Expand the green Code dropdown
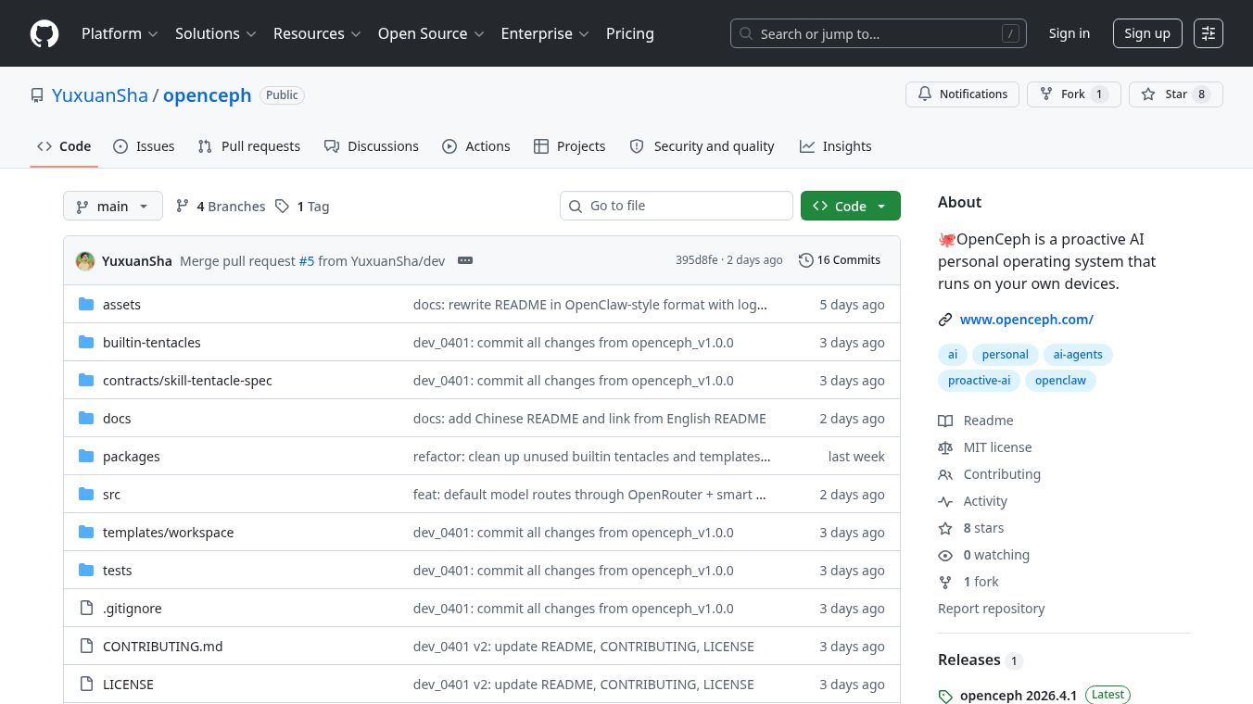Screen dimensions: 1253x704 click(x=881, y=206)
